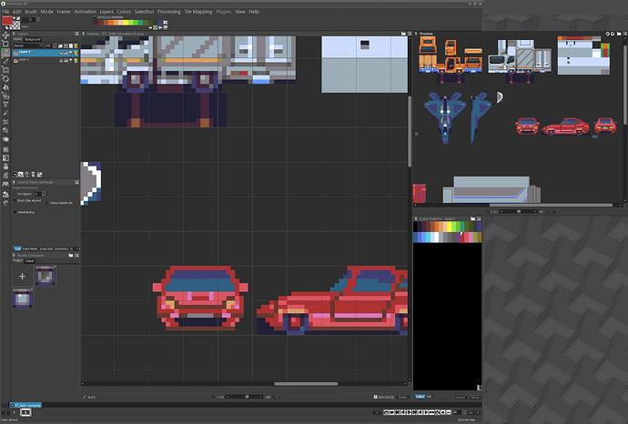
Task: Click the canvas vertical scrollbar thumb
Action: tap(410, 131)
